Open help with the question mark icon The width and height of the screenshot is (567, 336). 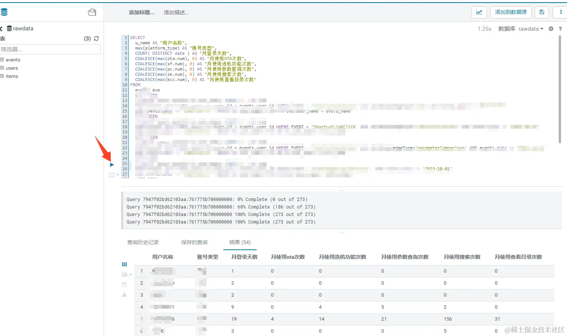560,29
